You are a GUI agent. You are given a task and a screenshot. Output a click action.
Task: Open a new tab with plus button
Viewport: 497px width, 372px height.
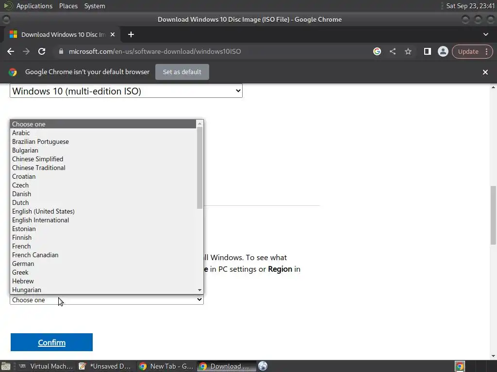(131, 34)
